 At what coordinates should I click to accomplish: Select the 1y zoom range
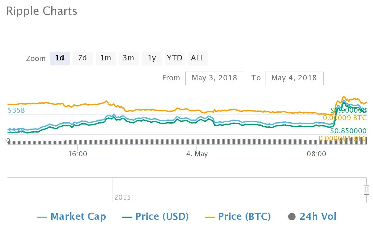[152, 58]
